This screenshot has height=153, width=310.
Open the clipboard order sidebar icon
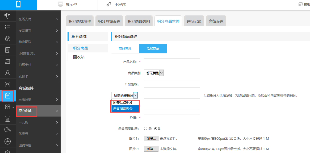(7, 96)
